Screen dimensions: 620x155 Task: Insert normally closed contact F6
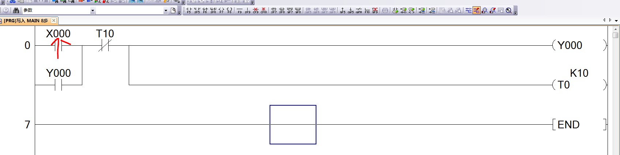point(205,11)
